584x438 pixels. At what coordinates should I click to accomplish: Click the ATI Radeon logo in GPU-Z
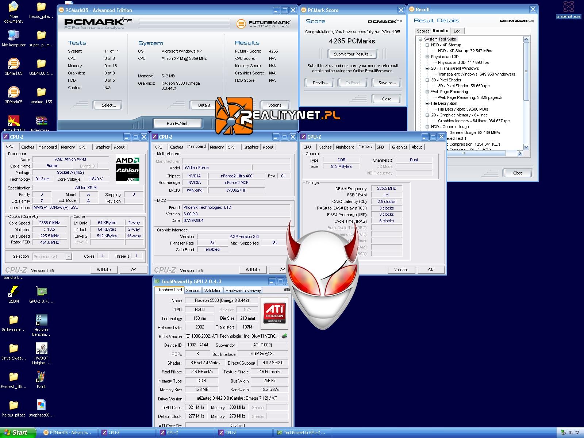click(x=274, y=314)
